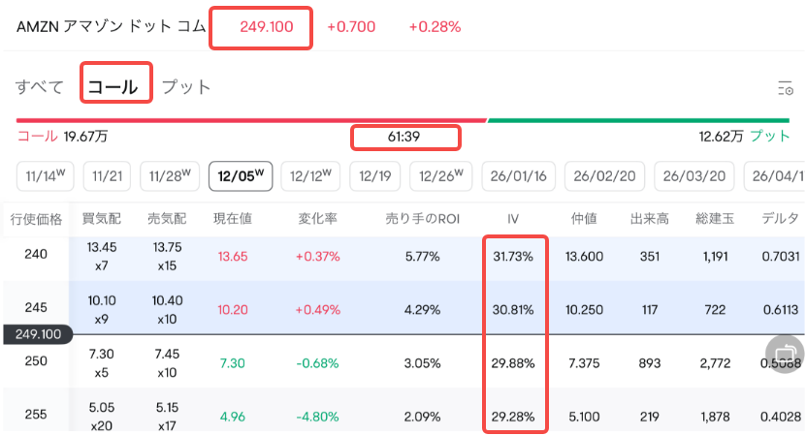Click mid price 10.250
Screen dimensions: 806x436
pyautogui.click(x=585, y=310)
